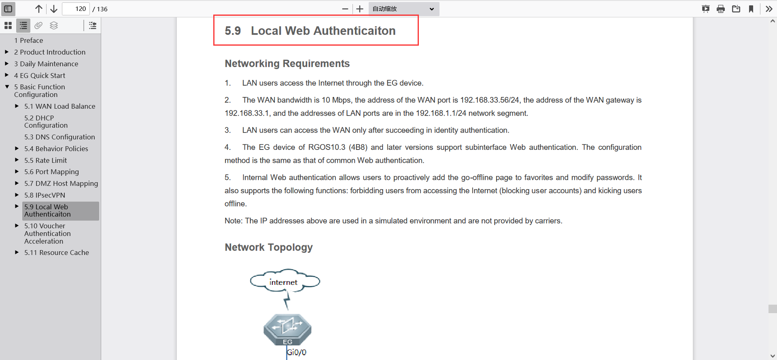Open 5 Basic Function Configuration link
This screenshot has height=360, width=777.
[40, 91]
